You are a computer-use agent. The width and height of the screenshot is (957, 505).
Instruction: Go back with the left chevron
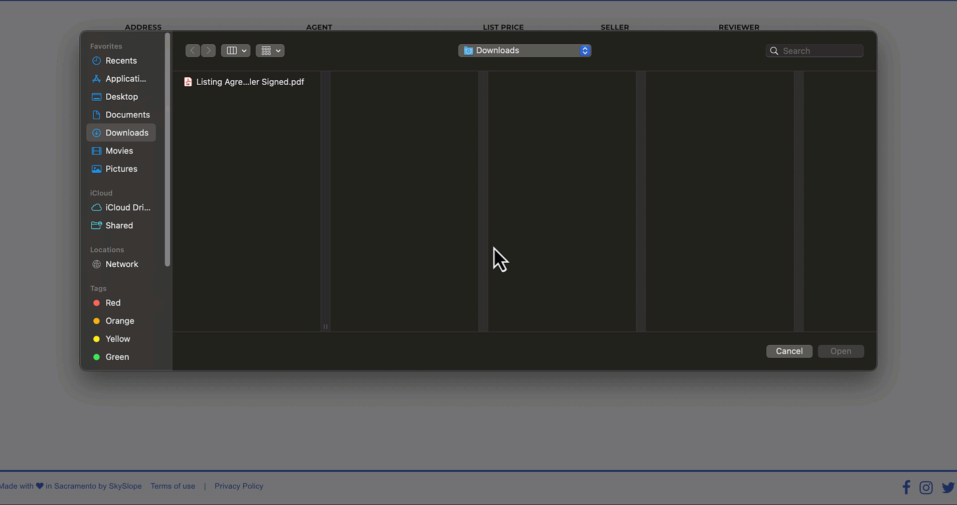(192, 50)
